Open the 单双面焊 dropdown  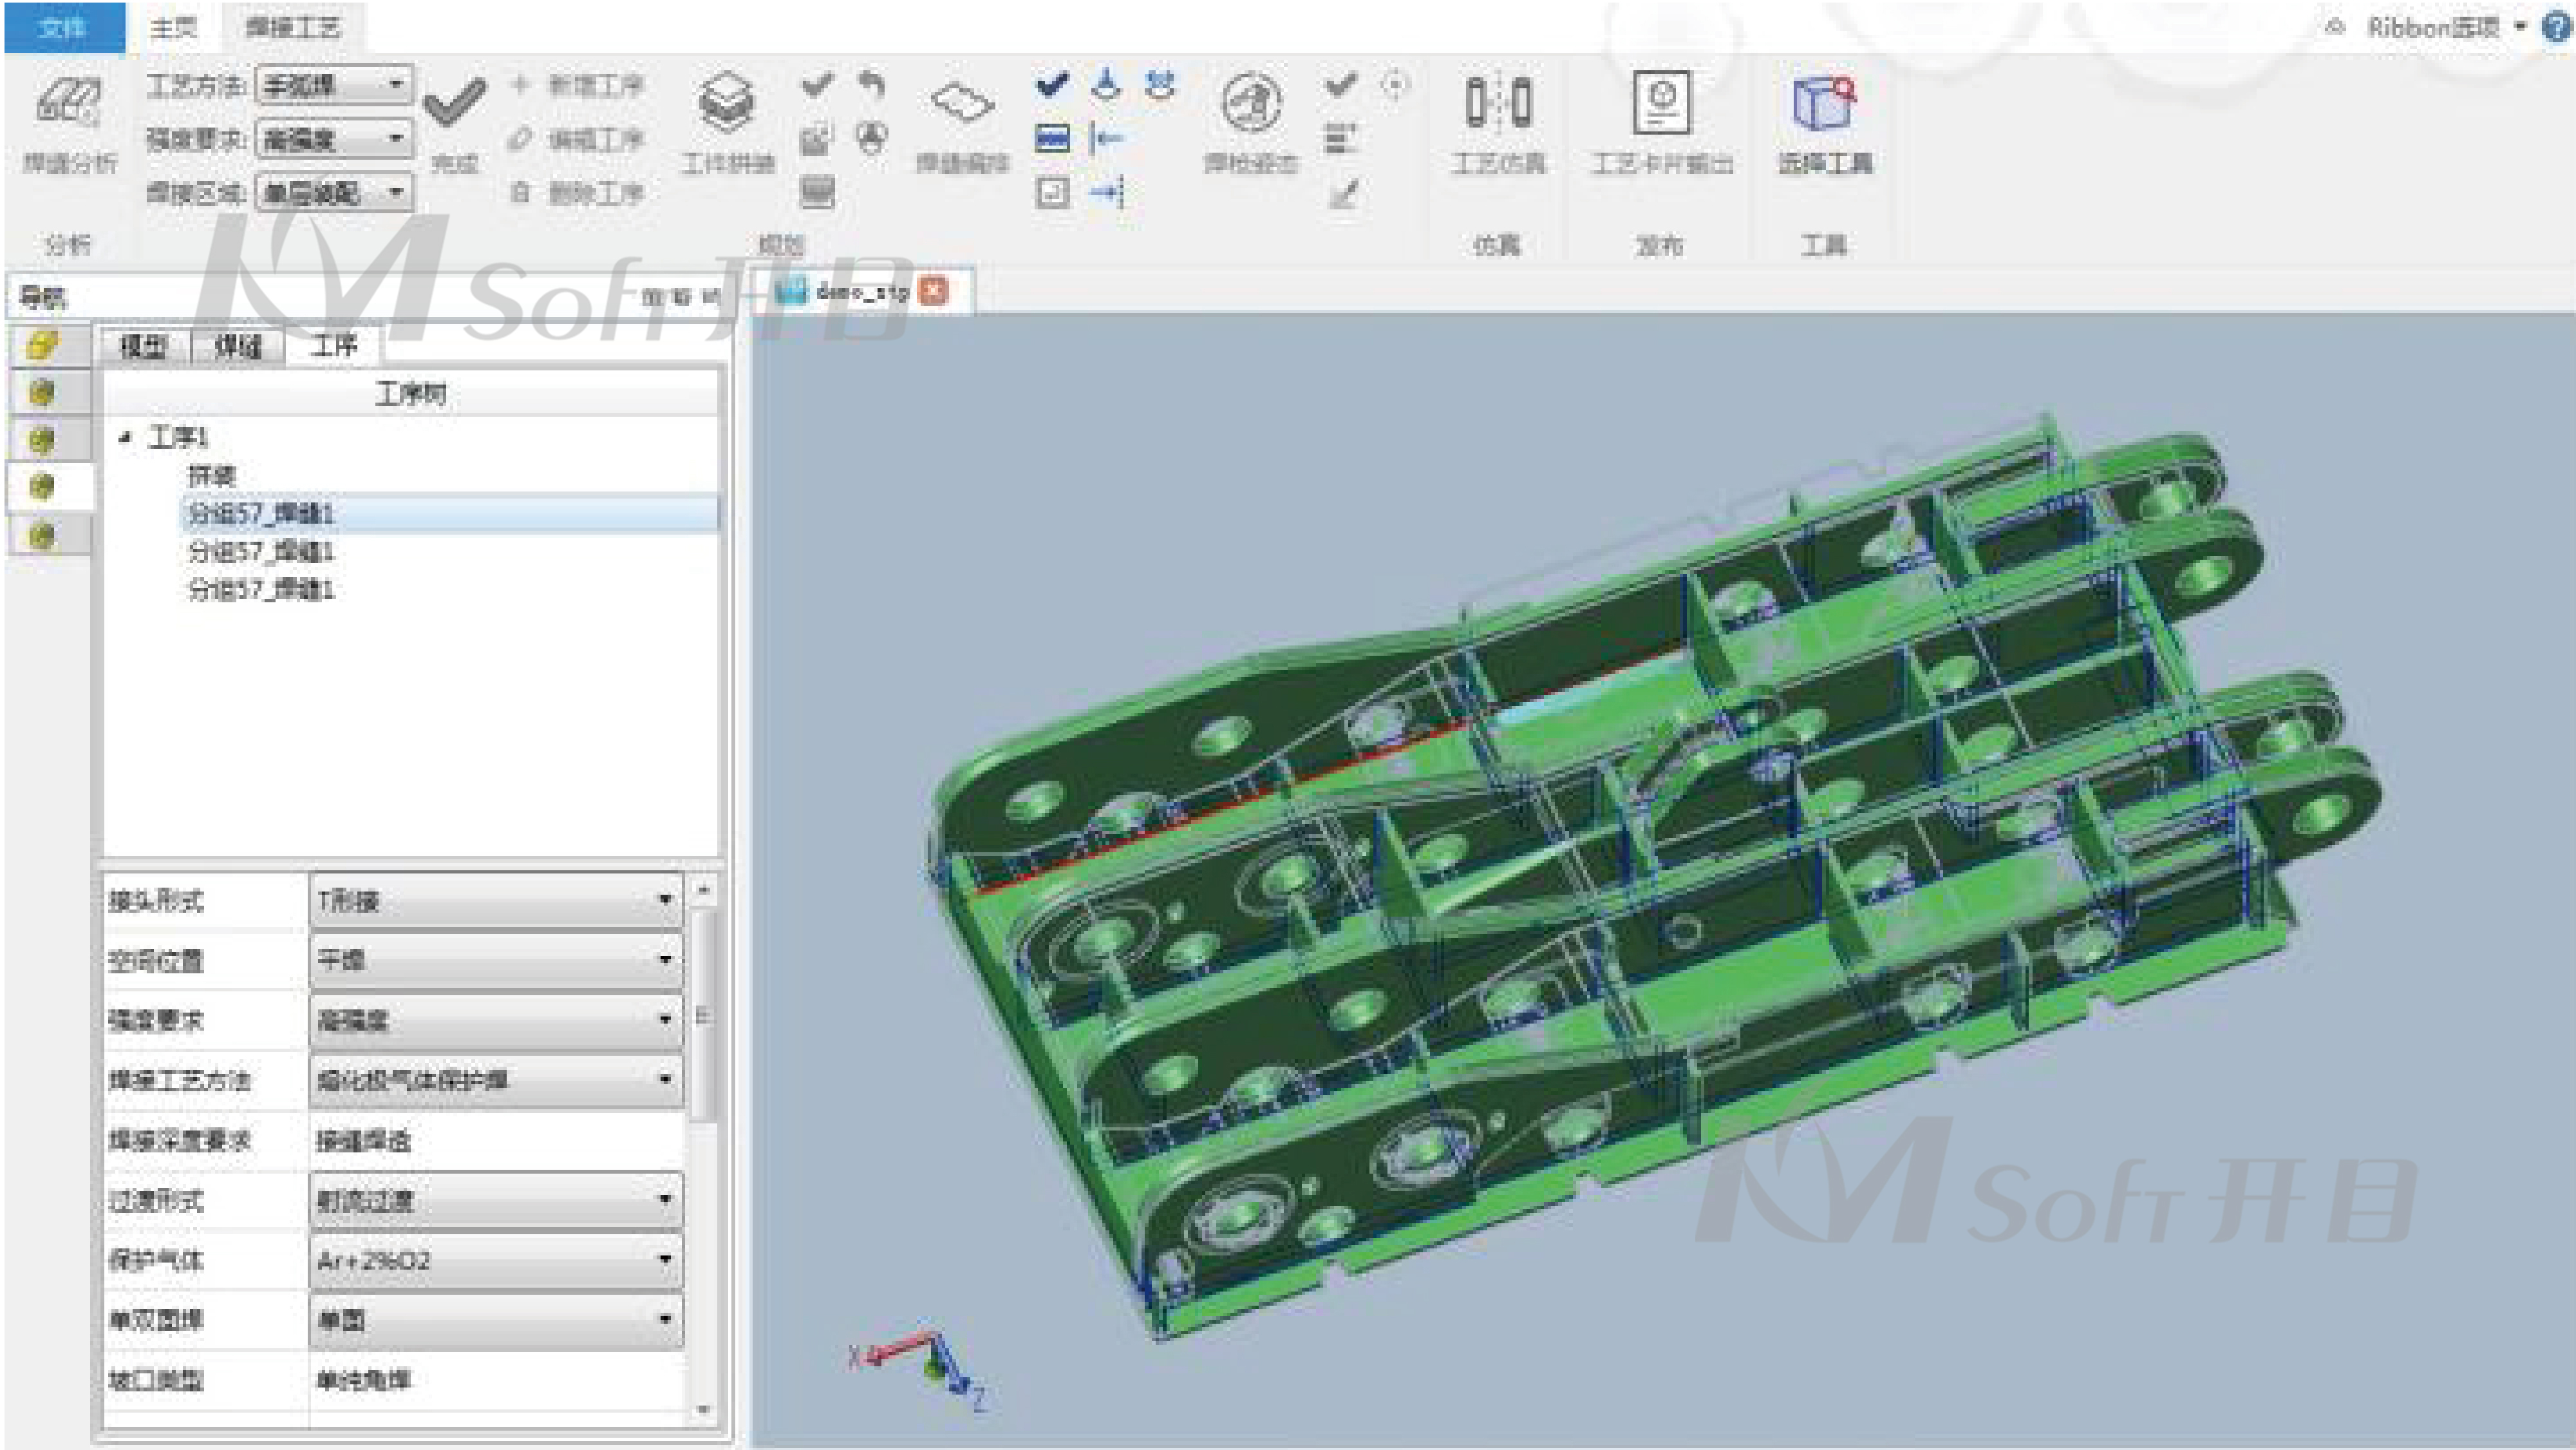point(496,1320)
